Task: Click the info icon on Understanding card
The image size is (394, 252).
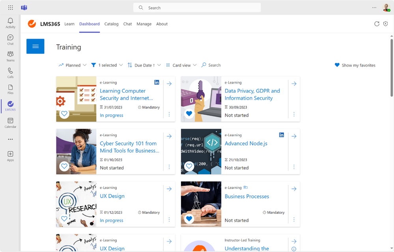Action: point(294,249)
